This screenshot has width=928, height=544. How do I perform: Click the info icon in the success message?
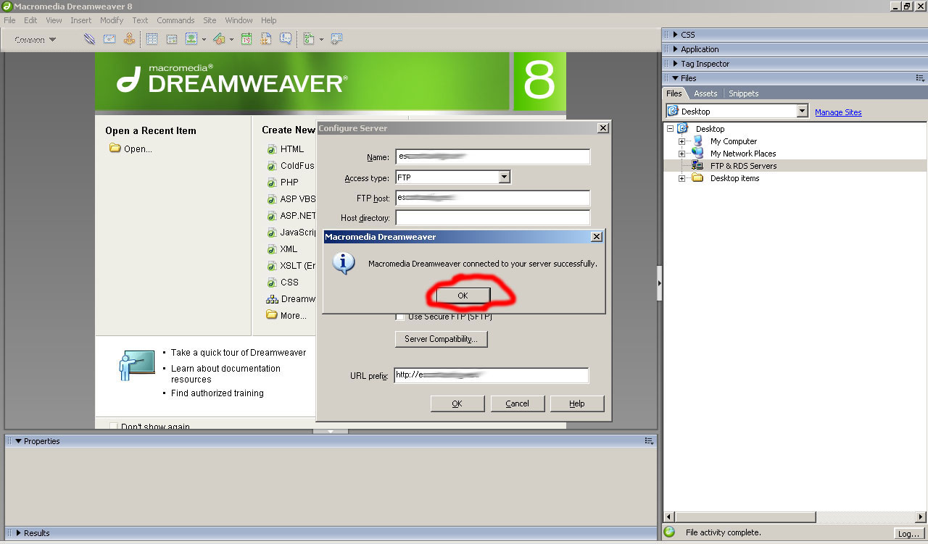click(344, 263)
